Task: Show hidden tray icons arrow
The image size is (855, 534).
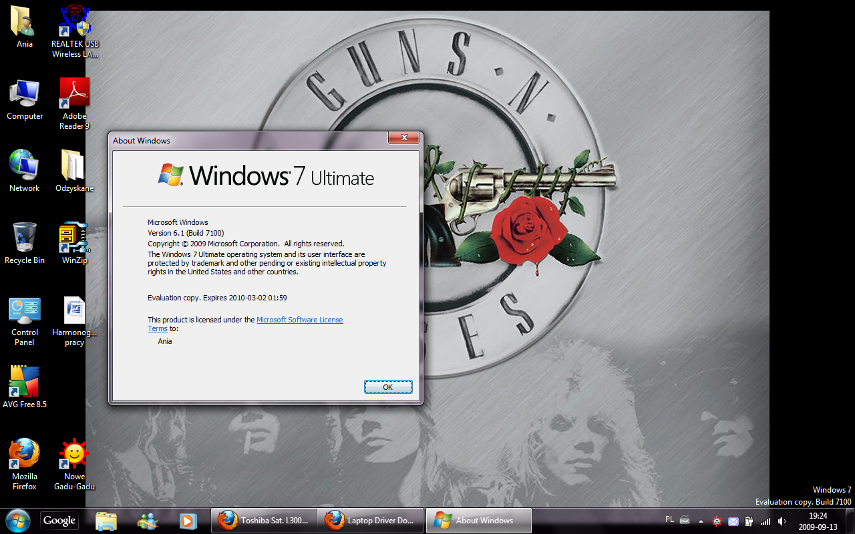Action: (x=701, y=521)
